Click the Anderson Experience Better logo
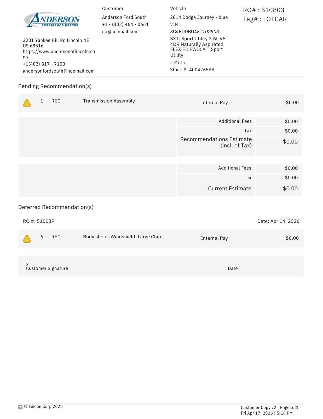 [52, 20]
